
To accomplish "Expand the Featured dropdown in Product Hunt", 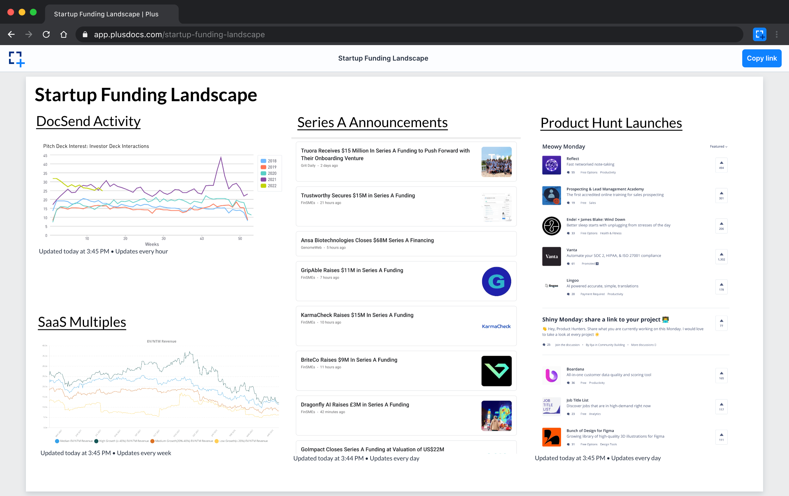I will coord(719,147).
